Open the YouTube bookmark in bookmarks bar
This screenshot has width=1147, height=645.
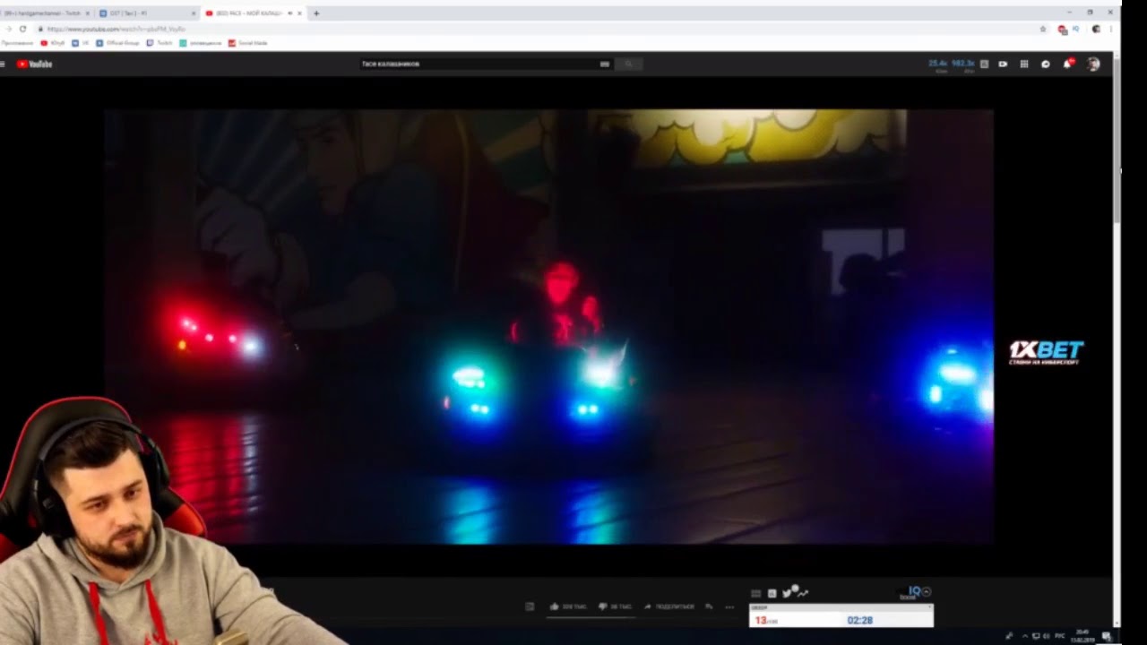(53, 43)
